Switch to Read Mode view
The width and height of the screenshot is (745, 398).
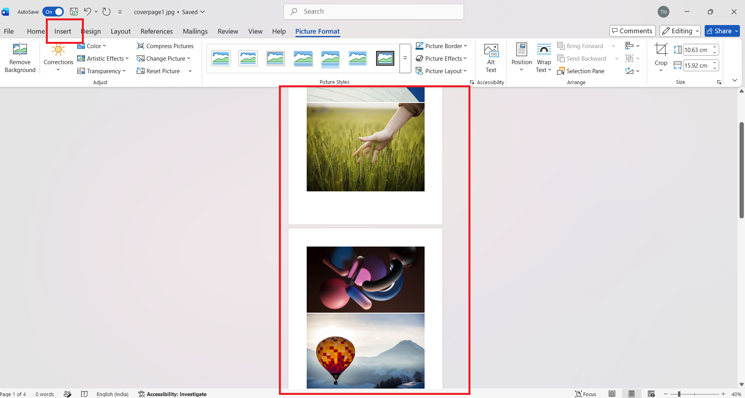[612, 394]
